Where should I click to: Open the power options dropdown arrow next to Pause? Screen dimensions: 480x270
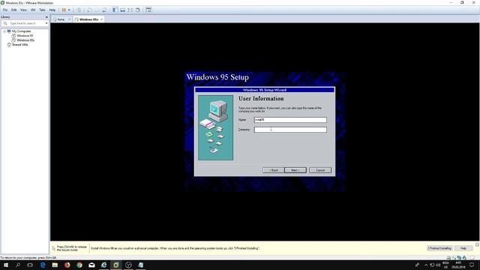[x=69, y=10]
